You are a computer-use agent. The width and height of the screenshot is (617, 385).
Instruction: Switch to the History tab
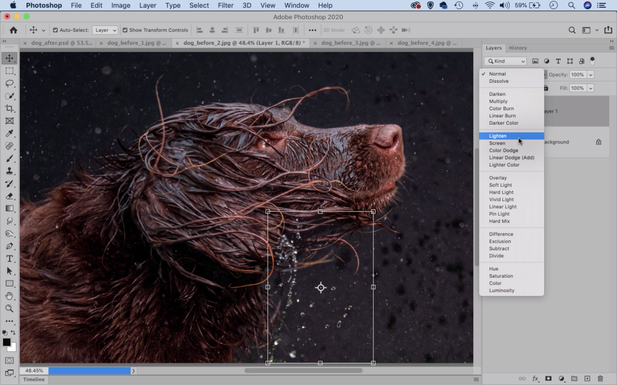click(x=518, y=48)
